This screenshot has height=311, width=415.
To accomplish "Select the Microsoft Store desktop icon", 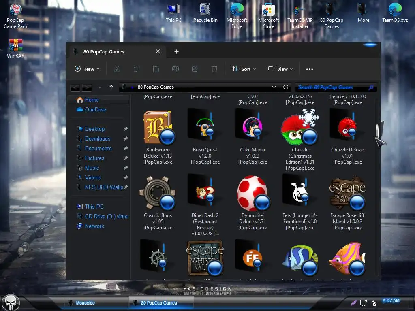I will (x=268, y=16).
